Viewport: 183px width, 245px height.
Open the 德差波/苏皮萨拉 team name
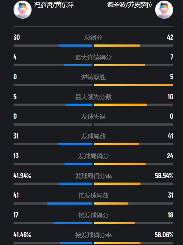point(130,5)
